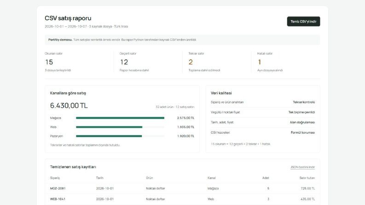
Task: Click the Adet column header
Action: pos(266,178)
